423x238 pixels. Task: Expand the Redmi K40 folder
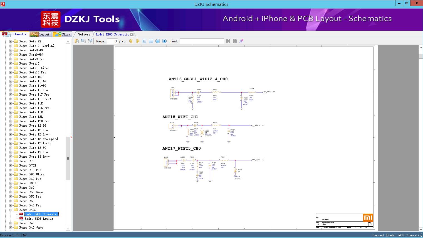click(x=11, y=223)
